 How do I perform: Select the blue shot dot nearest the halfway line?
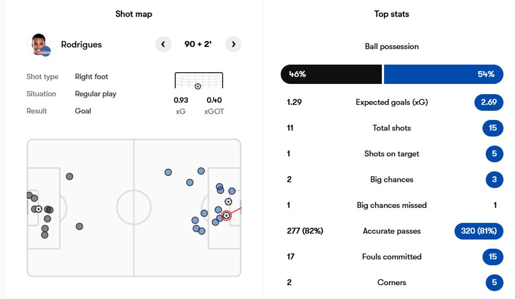click(168, 172)
